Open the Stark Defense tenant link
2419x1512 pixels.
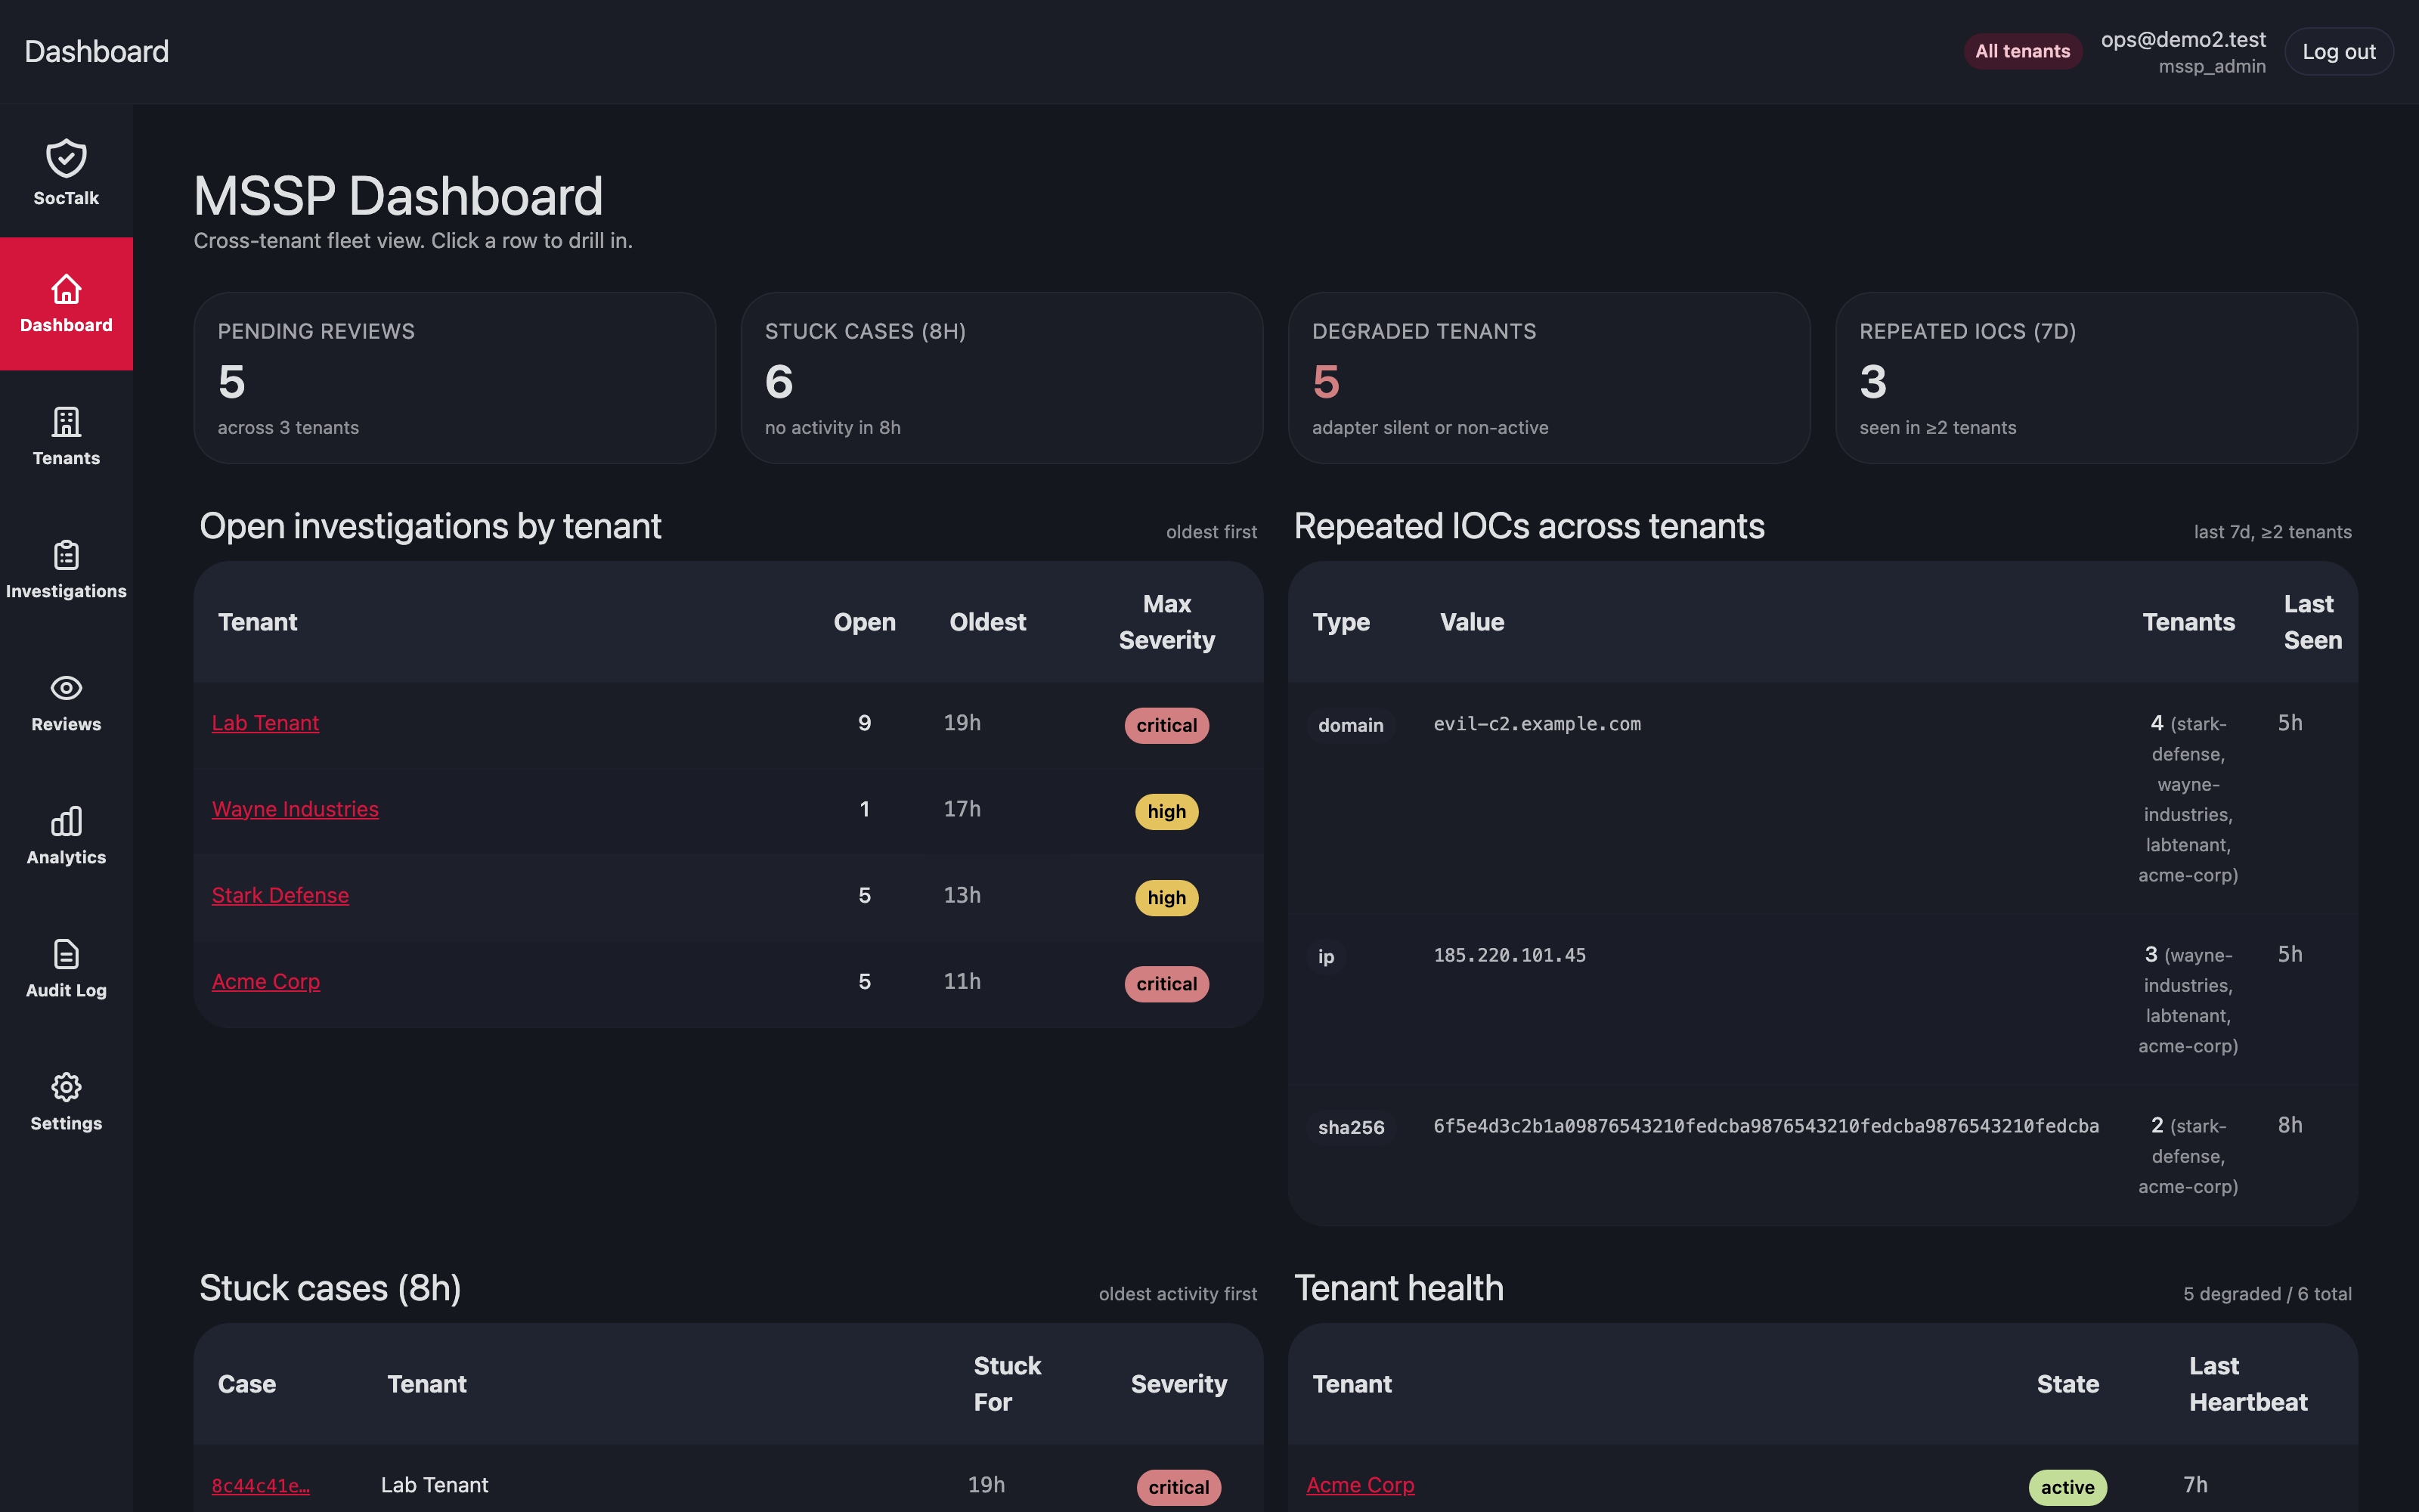[280, 895]
